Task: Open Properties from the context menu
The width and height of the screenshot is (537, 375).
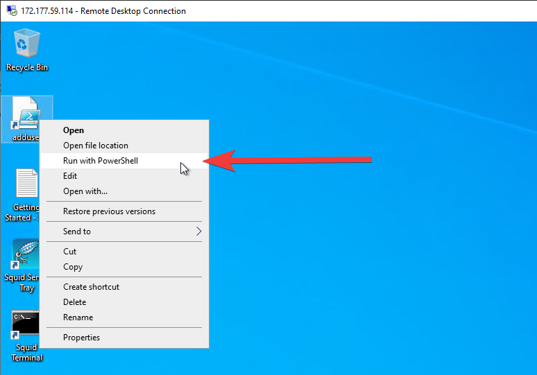Action: (x=124, y=338)
